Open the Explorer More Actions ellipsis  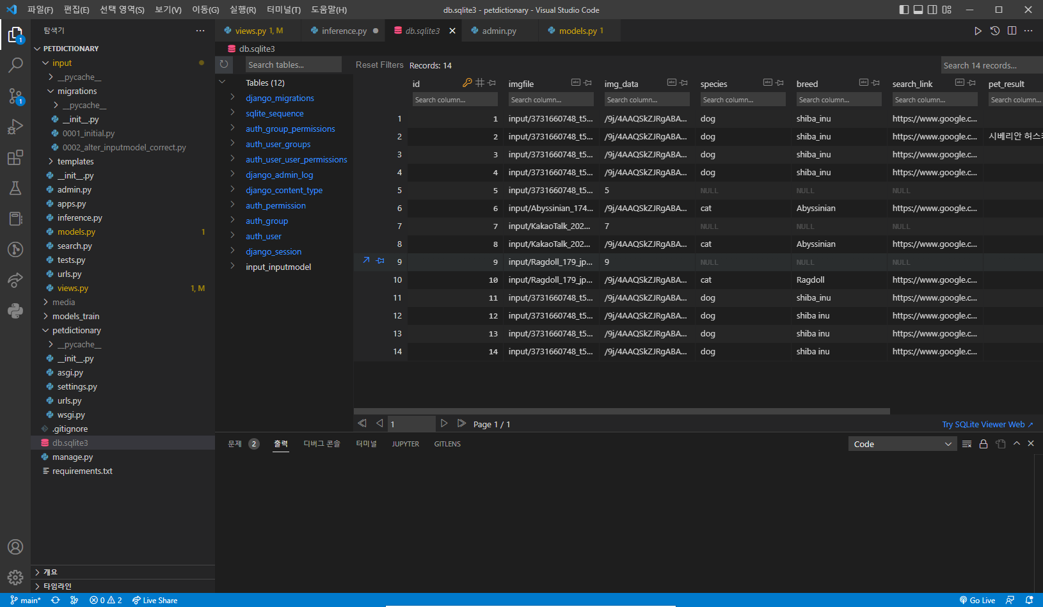point(200,31)
